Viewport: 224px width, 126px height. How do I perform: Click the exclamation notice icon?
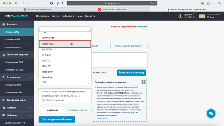[143, 82]
